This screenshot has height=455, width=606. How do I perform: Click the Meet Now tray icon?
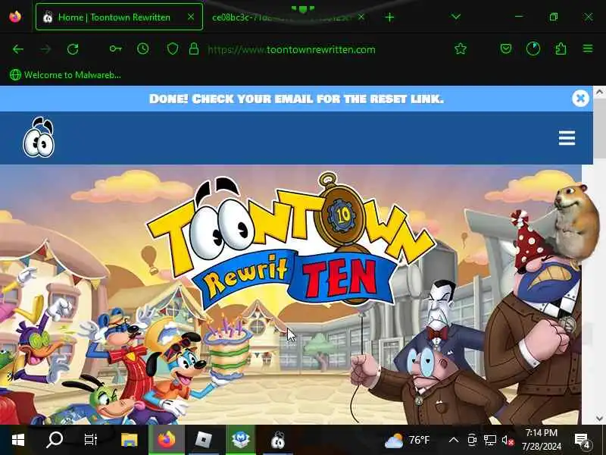click(472, 440)
